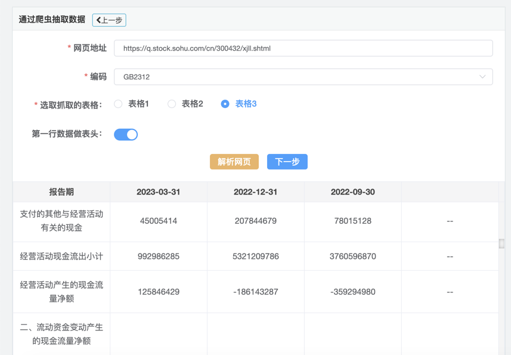
Task: Click the 经营活动现金流出小计 row label
Action: click(61, 257)
